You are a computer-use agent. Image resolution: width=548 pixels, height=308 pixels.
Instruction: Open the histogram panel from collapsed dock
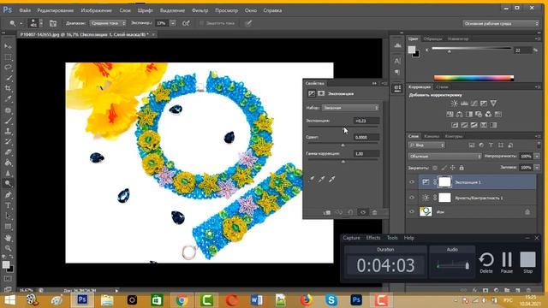(397, 45)
